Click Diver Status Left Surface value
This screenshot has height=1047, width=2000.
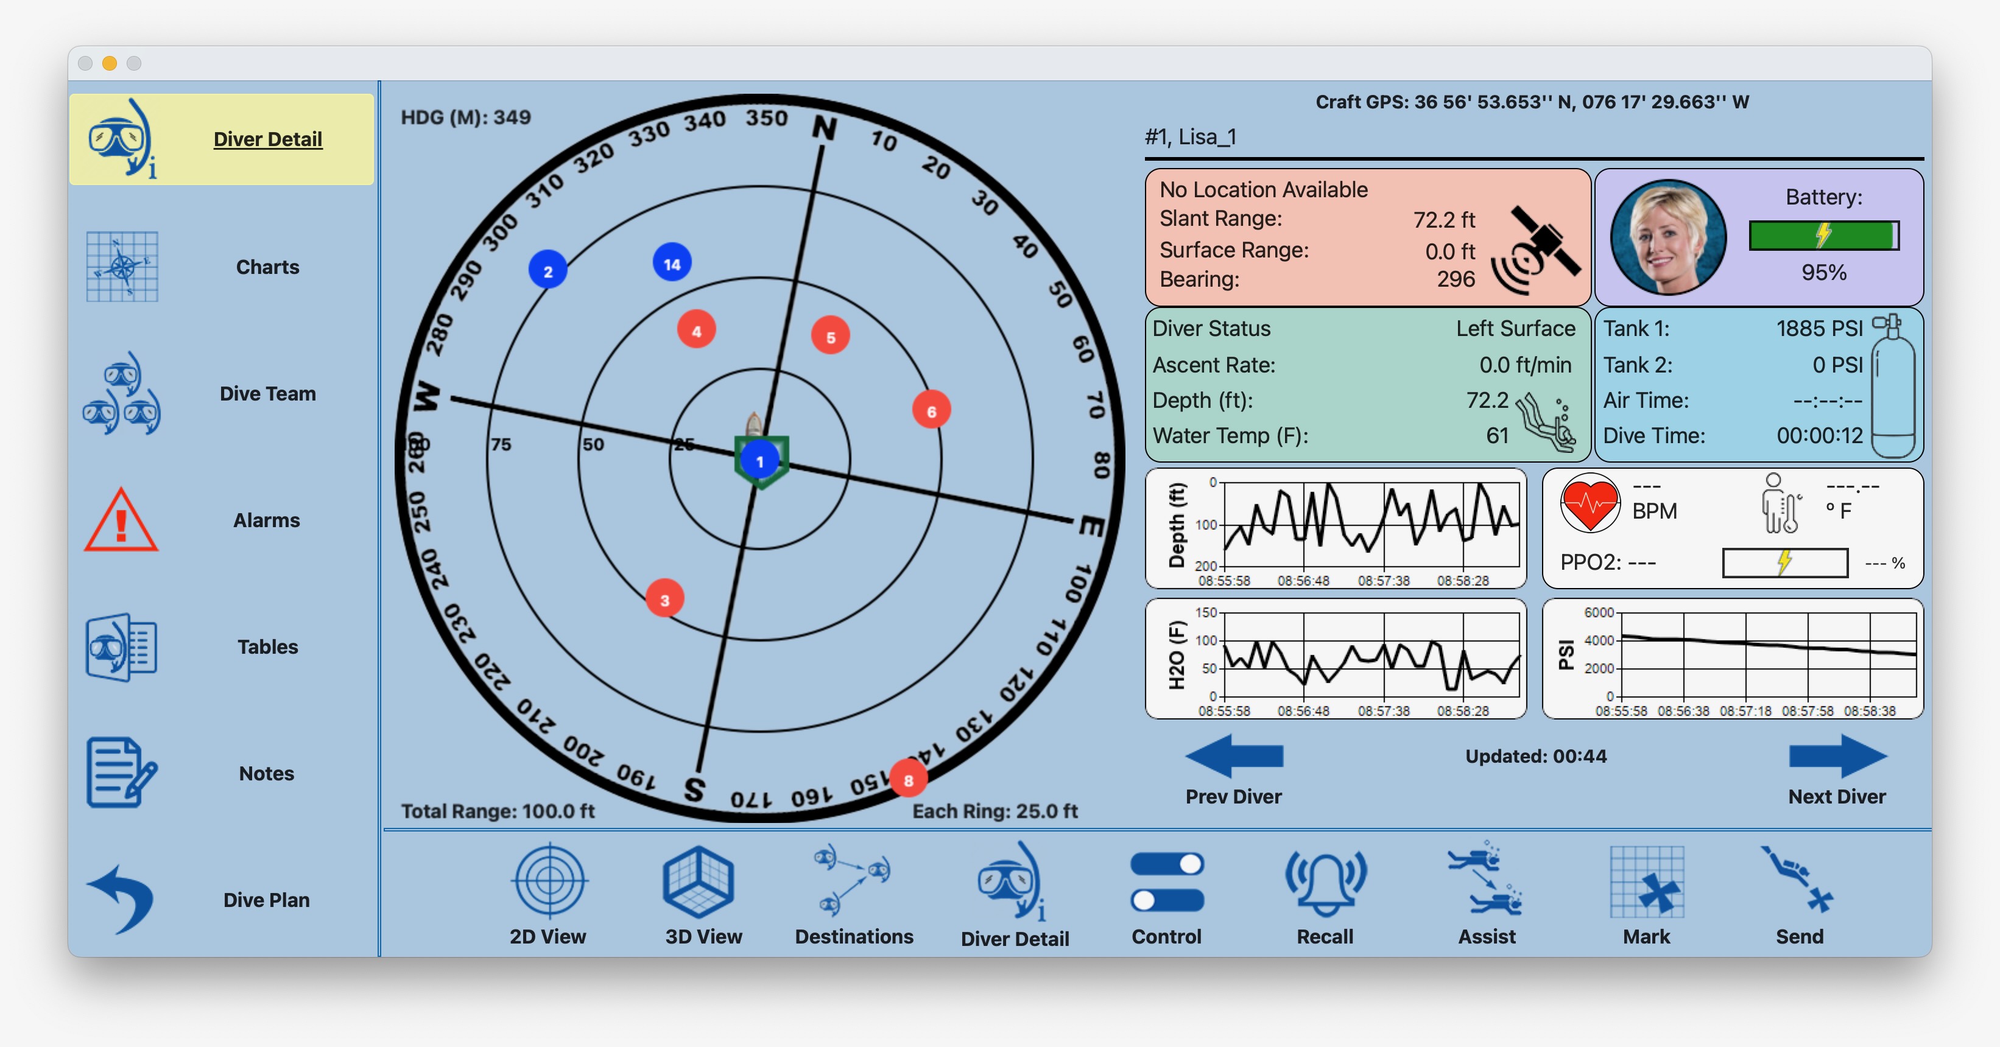click(x=1515, y=328)
